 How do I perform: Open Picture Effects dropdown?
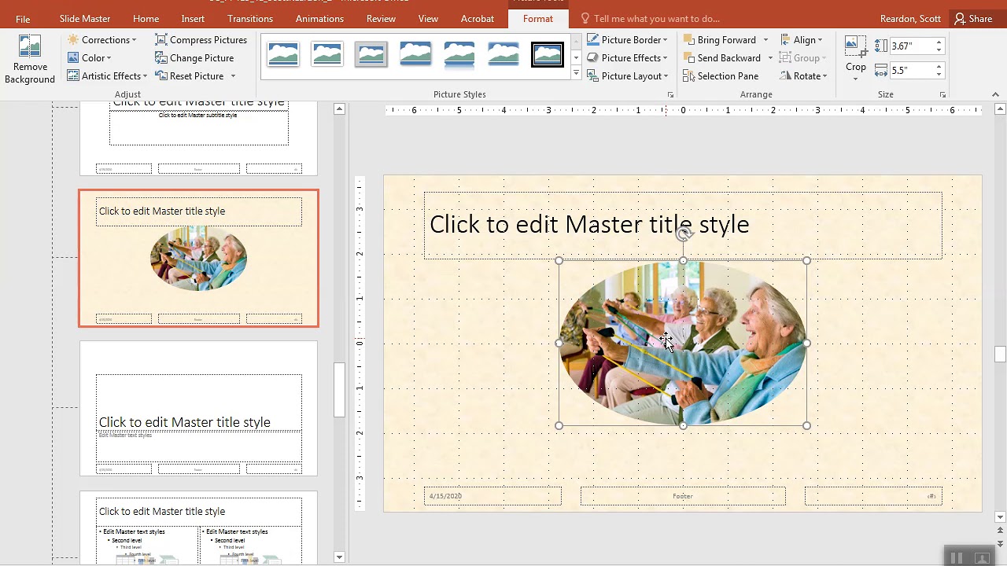pos(628,58)
